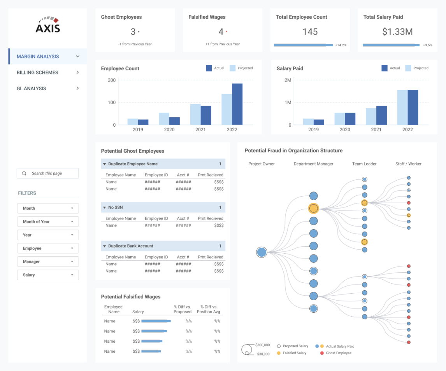Click the Falsified Wages card value 4
The height and width of the screenshot is (371, 446).
(x=221, y=32)
